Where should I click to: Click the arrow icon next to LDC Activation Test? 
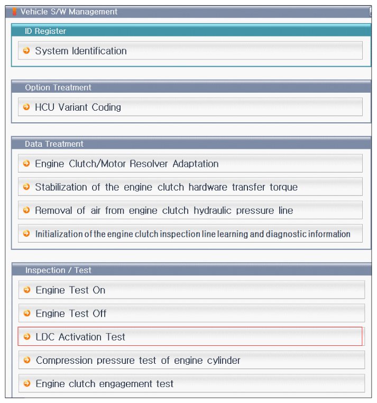coord(27,337)
